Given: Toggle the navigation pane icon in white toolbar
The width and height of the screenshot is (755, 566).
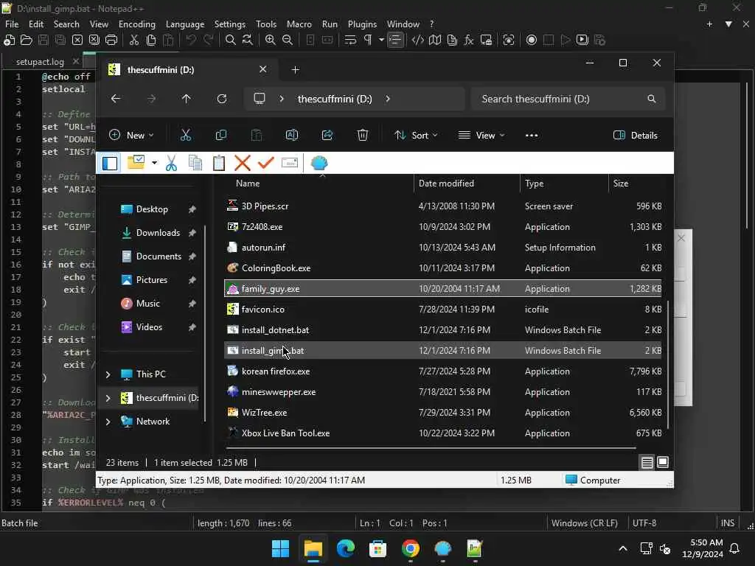Looking at the screenshot, I should 110,163.
